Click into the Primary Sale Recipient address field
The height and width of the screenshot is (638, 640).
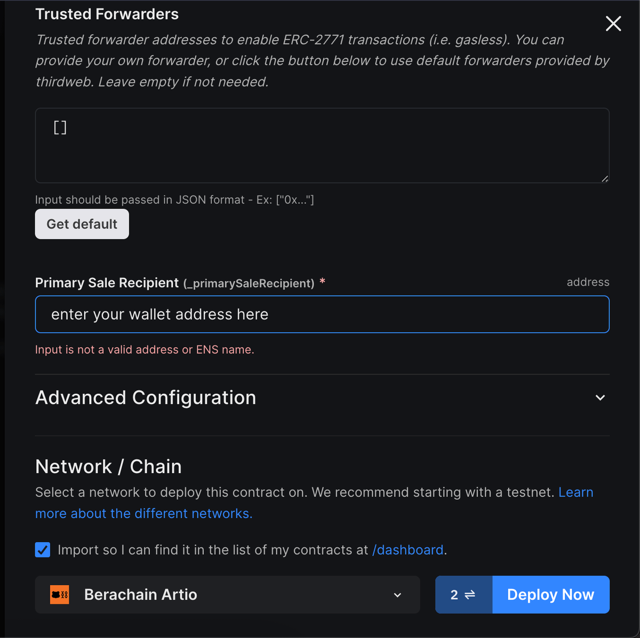click(x=322, y=314)
